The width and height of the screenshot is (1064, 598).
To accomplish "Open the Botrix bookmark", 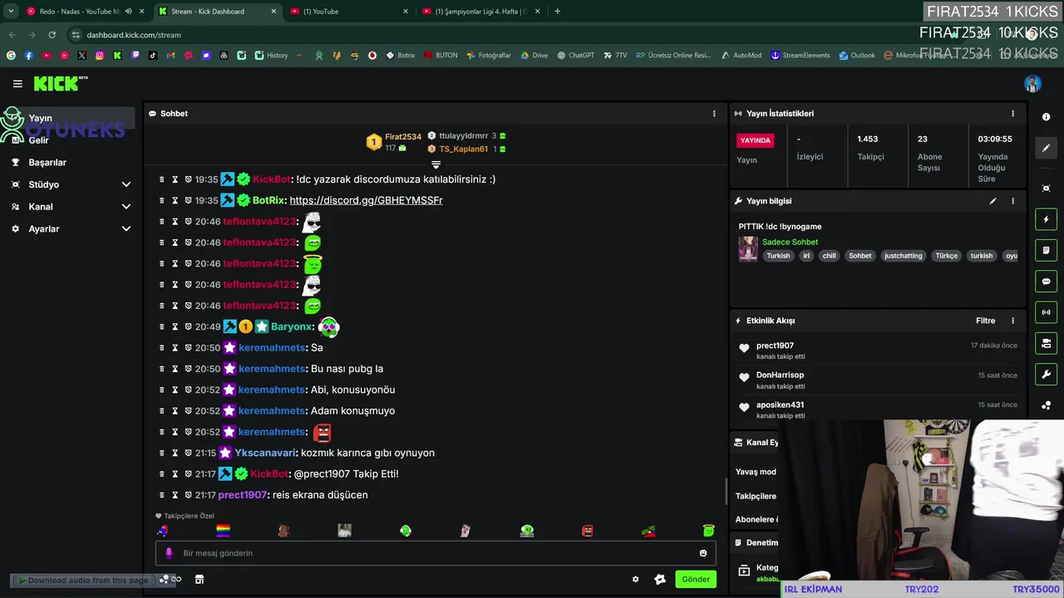I will pos(401,56).
